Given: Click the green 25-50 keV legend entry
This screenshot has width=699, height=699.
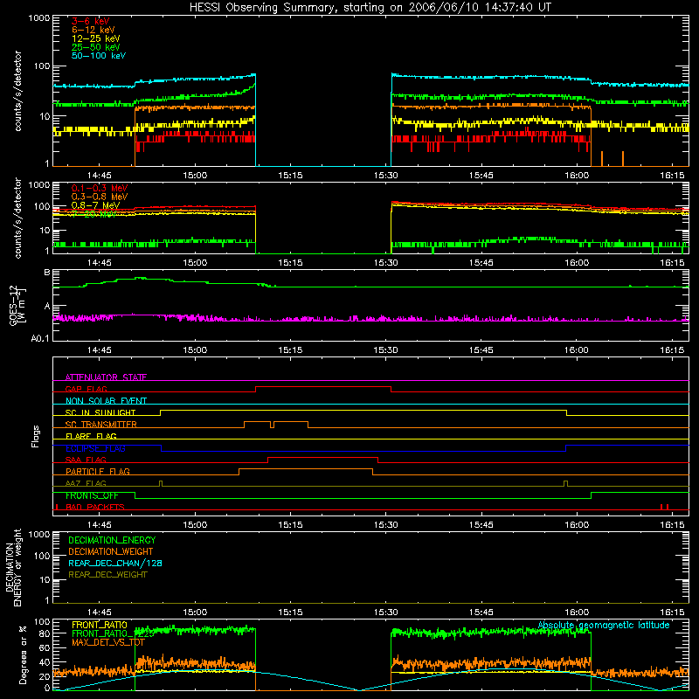Looking at the screenshot, I should tap(96, 47).
